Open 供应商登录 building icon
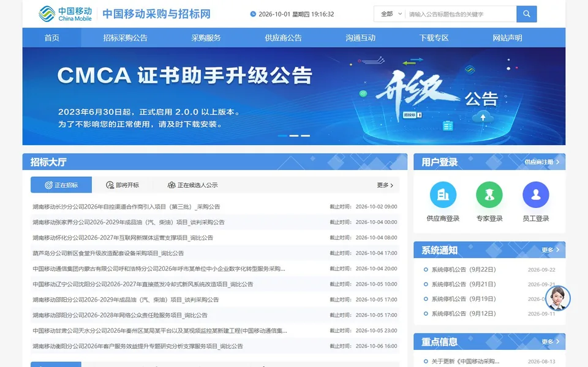This screenshot has width=588, height=367. pyautogui.click(x=443, y=195)
